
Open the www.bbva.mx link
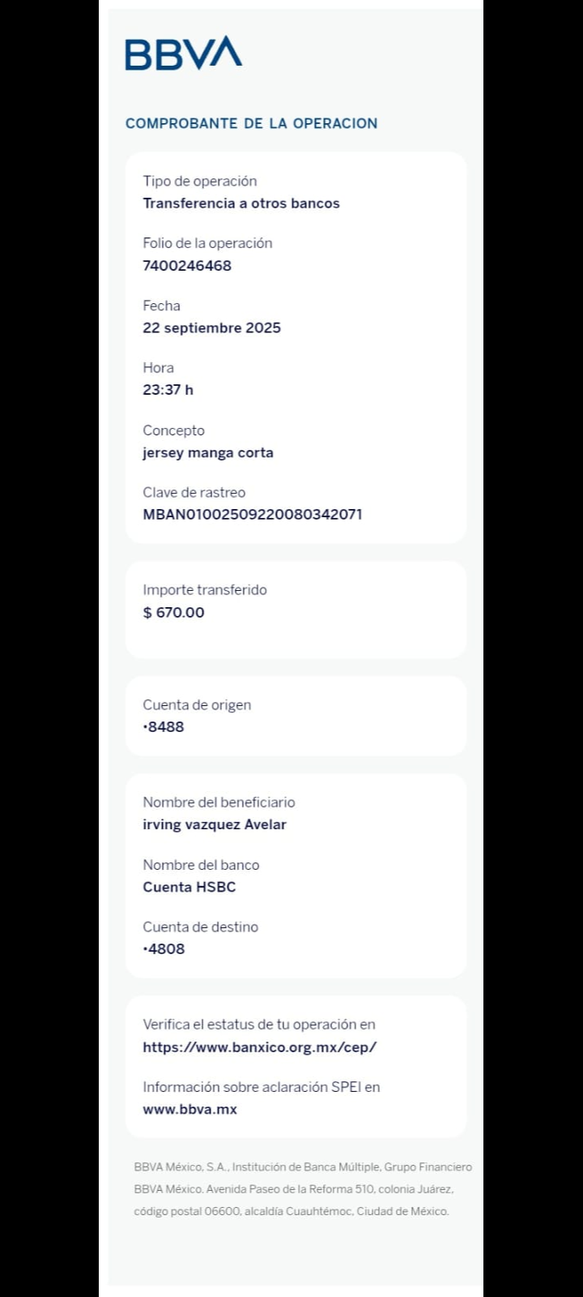[189, 1109]
